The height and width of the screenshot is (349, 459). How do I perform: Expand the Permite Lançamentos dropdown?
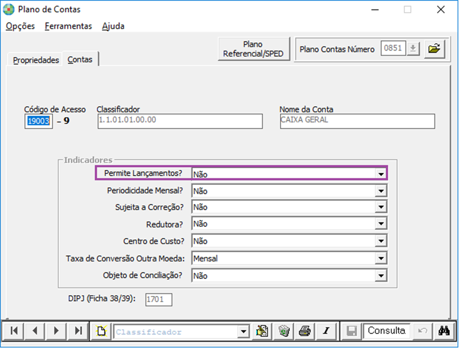click(381, 174)
